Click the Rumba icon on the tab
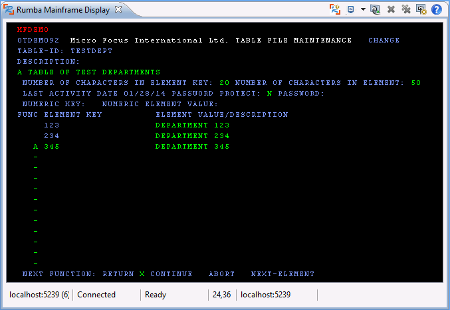 click(9, 10)
